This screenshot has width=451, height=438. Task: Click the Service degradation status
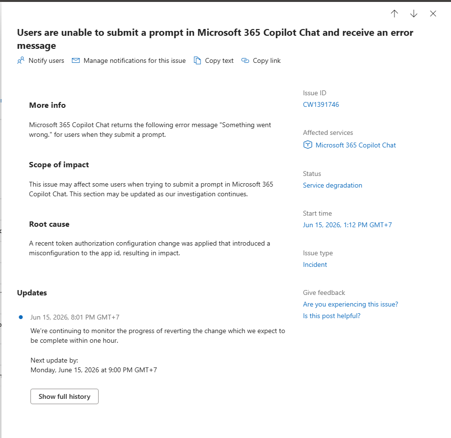(332, 186)
